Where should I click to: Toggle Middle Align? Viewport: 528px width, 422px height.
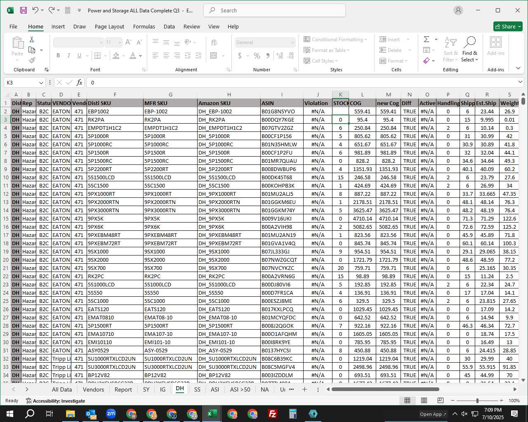click(x=166, y=42)
